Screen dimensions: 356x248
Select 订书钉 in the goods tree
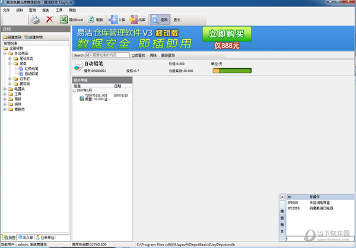pos(24,79)
